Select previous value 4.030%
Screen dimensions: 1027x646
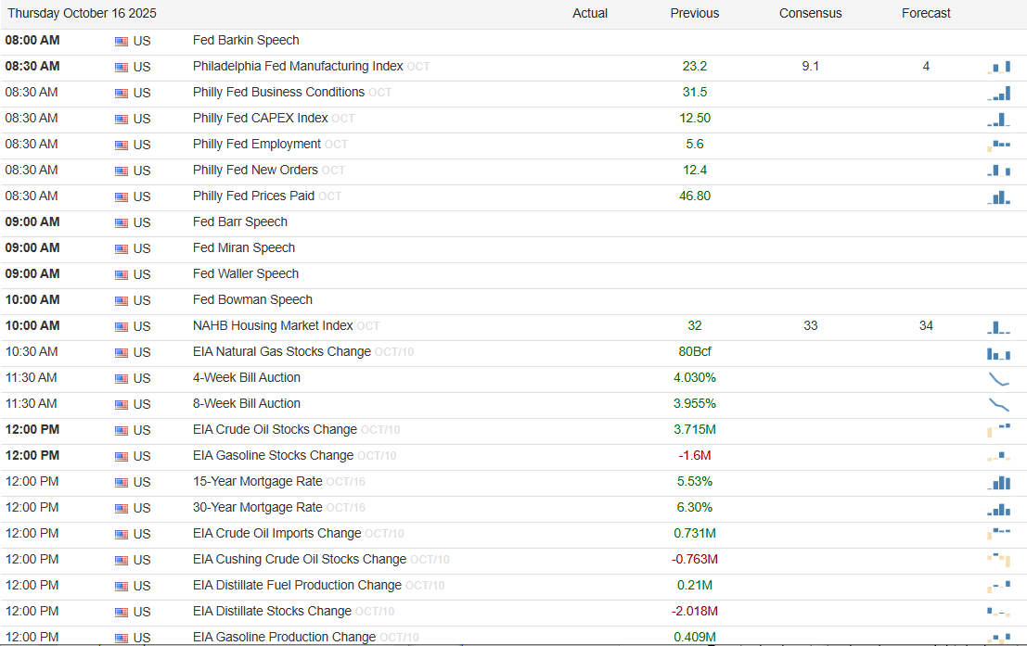pyautogui.click(x=694, y=377)
